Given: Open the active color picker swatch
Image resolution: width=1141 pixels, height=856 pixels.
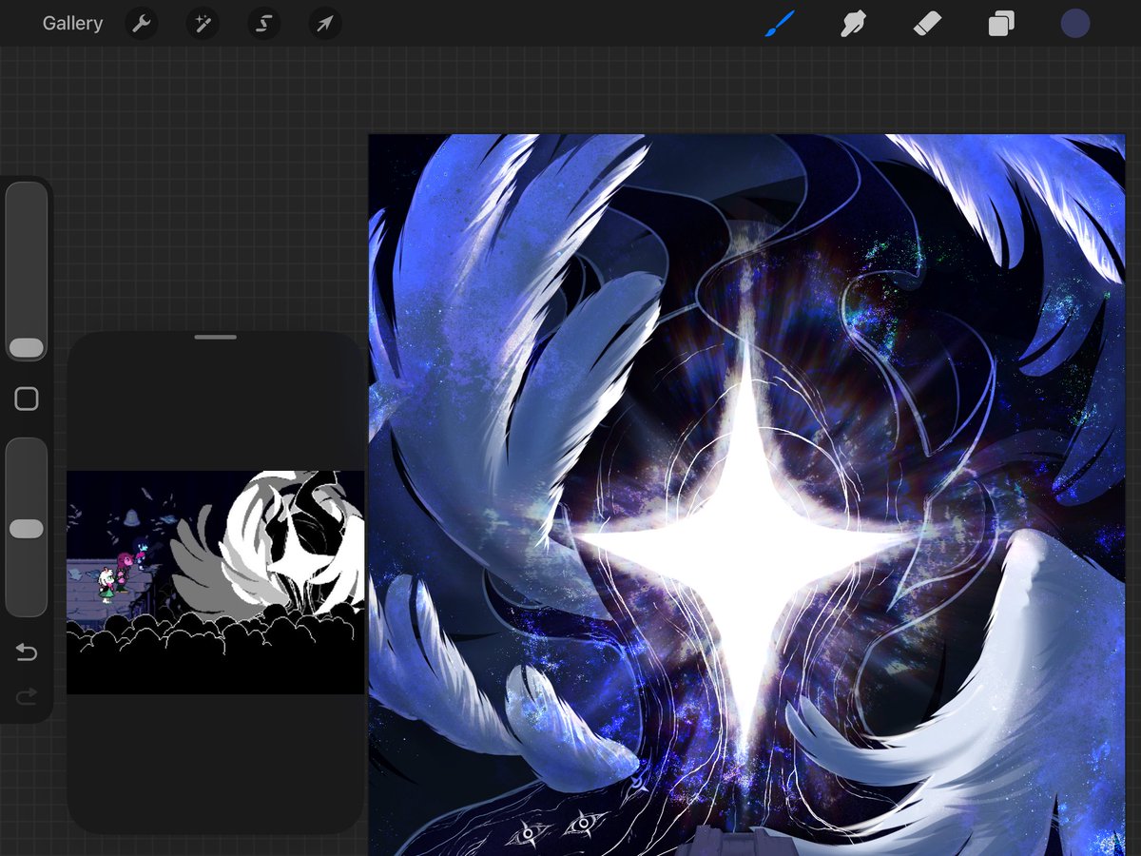Looking at the screenshot, I should [1075, 24].
